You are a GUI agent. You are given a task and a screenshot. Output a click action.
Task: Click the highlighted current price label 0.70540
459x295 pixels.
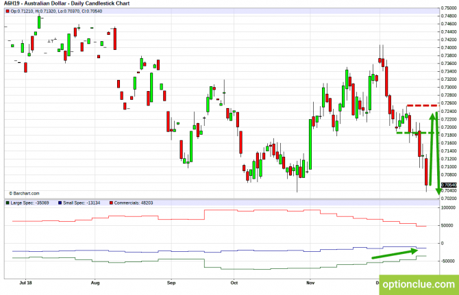tap(449, 185)
